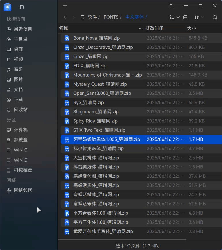This screenshot has height=250, width=222.
Task: Click the clock icon beside 最近使用
Action: pos(9,29)
